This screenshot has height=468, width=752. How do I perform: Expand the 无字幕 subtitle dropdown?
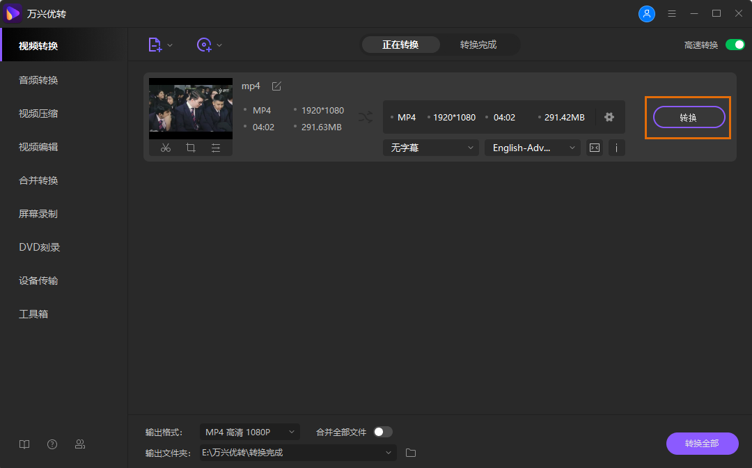tap(430, 148)
